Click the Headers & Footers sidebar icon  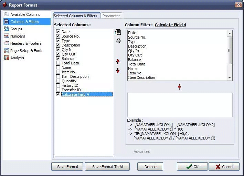(x=7, y=43)
